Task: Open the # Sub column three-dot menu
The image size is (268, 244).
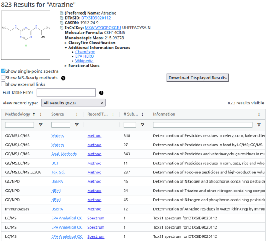Action: [x=142, y=114]
